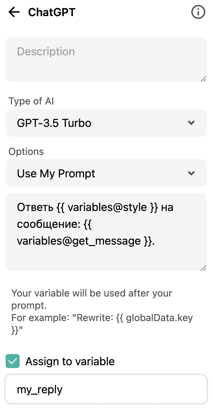This screenshot has height=408, width=213.
Task: Click the ChatGPT header title
Action: coord(51,12)
